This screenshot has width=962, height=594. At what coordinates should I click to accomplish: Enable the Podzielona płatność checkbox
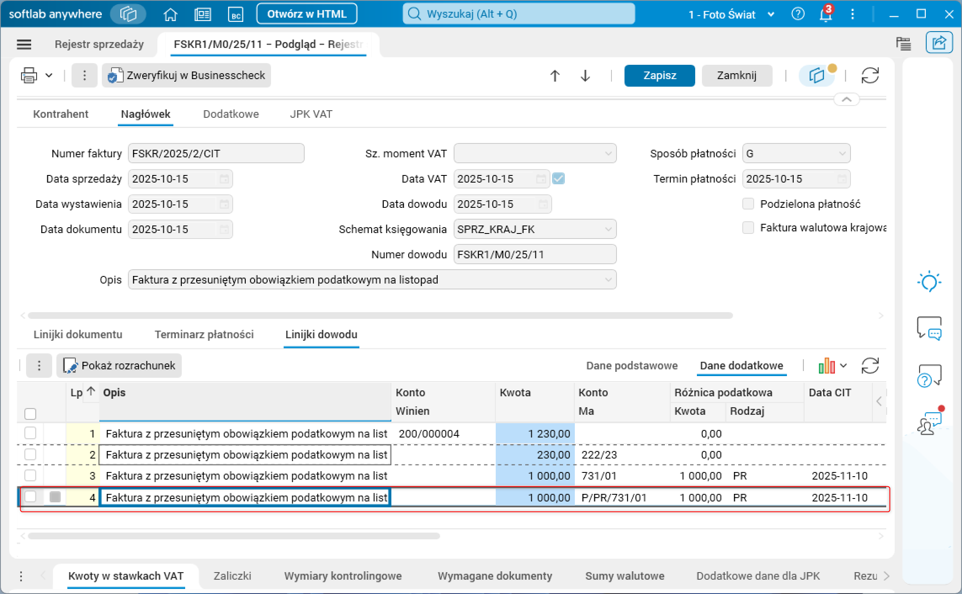748,204
